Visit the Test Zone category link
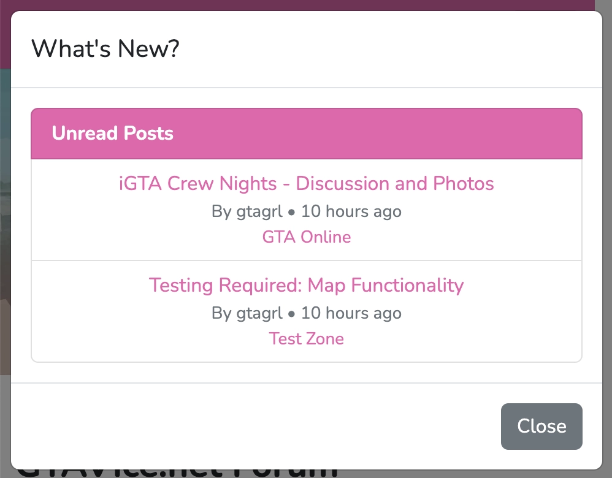The image size is (612, 478). (x=306, y=339)
